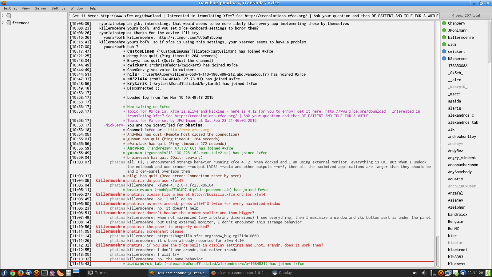This screenshot has height=277, width=492.
Task: Expand the unnamed top server tree node
Action: coord(3,16)
